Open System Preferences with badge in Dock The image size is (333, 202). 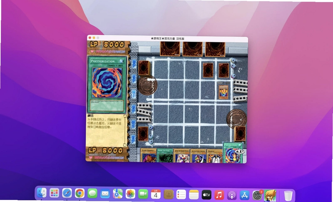click(257, 195)
